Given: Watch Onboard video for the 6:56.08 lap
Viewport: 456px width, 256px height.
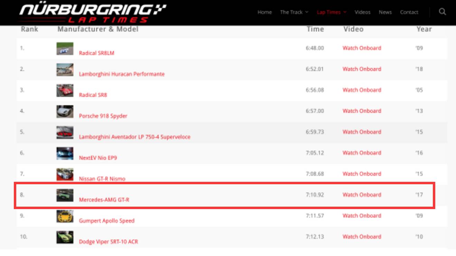Looking at the screenshot, I should point(362,90).
